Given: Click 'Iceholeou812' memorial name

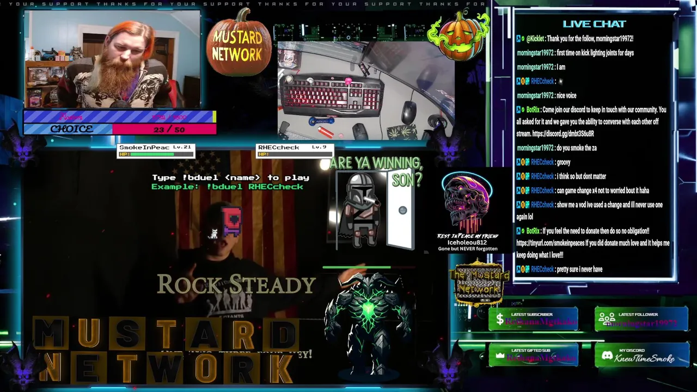Looking at the screenshot, I should [467, 242].
